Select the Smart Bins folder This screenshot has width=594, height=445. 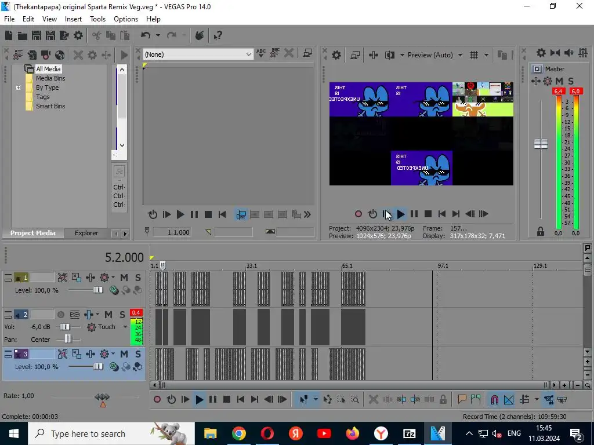[50, 107]
